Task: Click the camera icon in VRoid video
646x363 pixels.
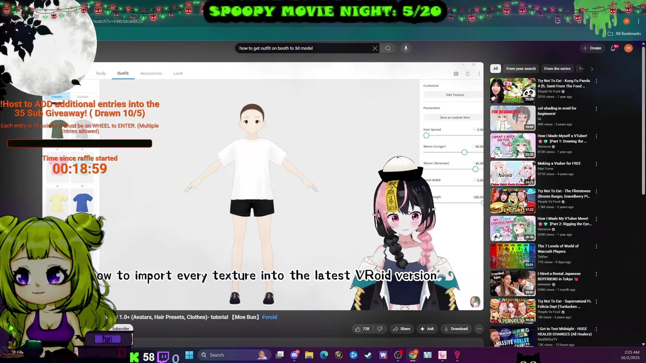Action: click(456, 74)
